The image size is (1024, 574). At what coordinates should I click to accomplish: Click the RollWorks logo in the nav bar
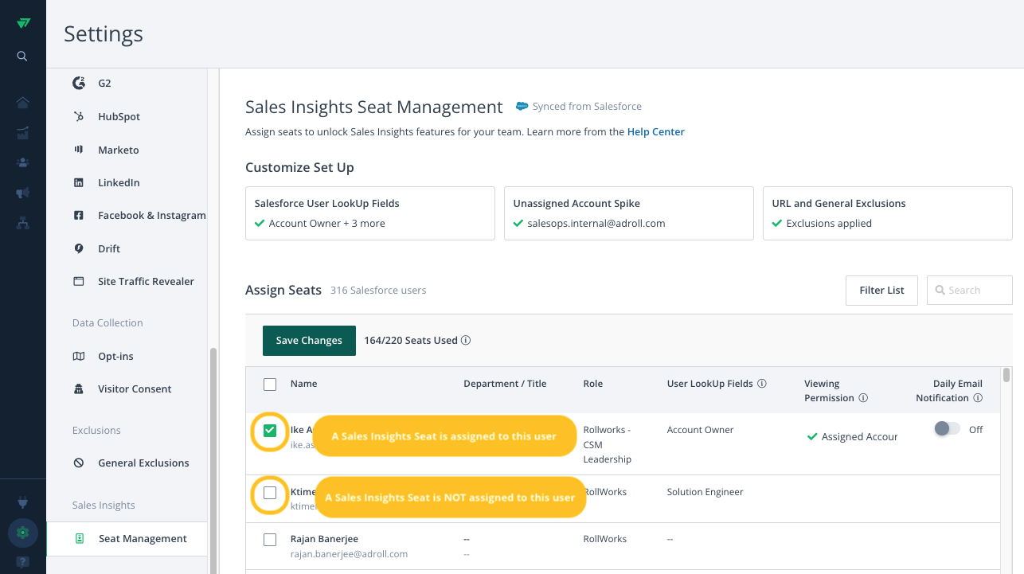23,23
